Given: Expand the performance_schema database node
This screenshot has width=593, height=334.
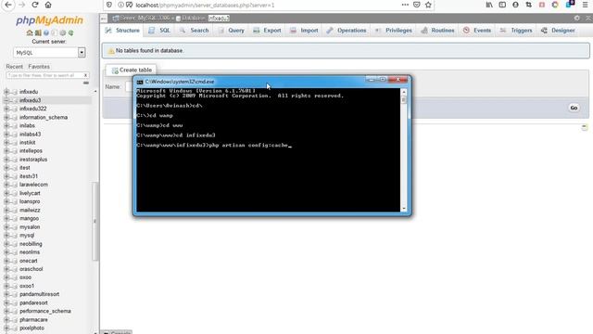Looking at the screenshot, I should tap(6, 312).
